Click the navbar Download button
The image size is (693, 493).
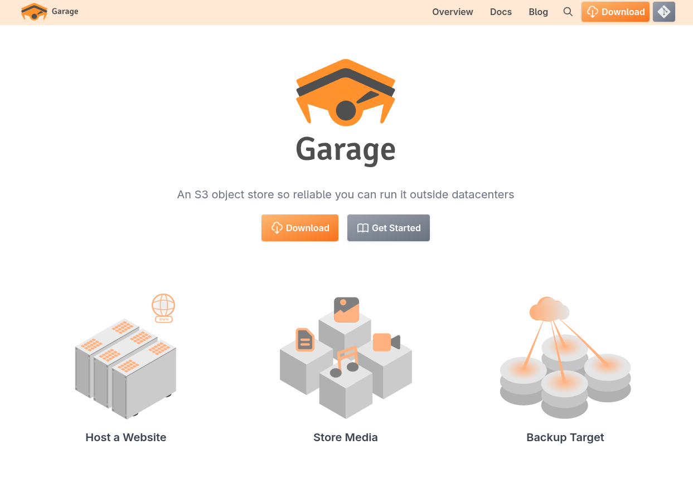616,12
